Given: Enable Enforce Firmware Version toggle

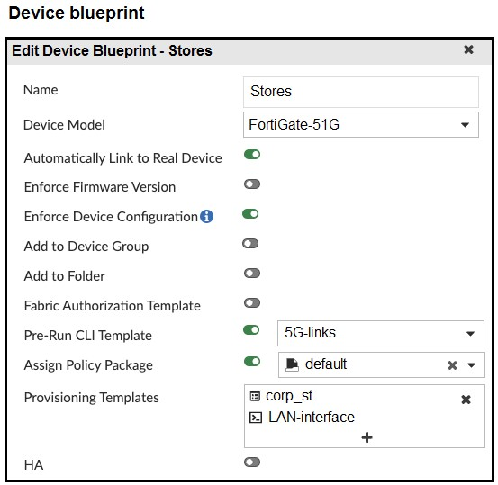Looking at the screenshot, I should click(252, 184).
